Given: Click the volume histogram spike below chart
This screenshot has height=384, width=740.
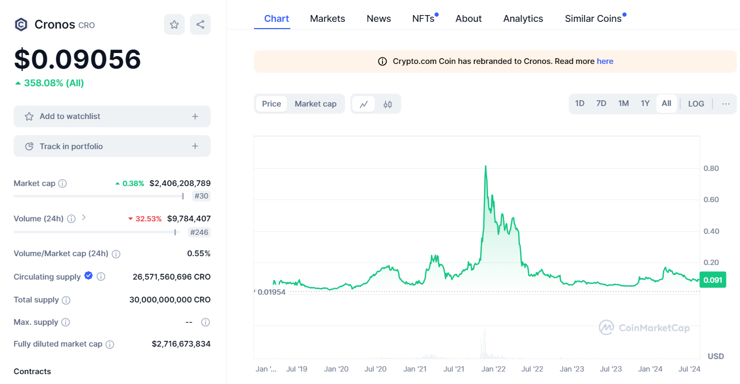Looking at the screenshot, I should click(x=484, y=343).
